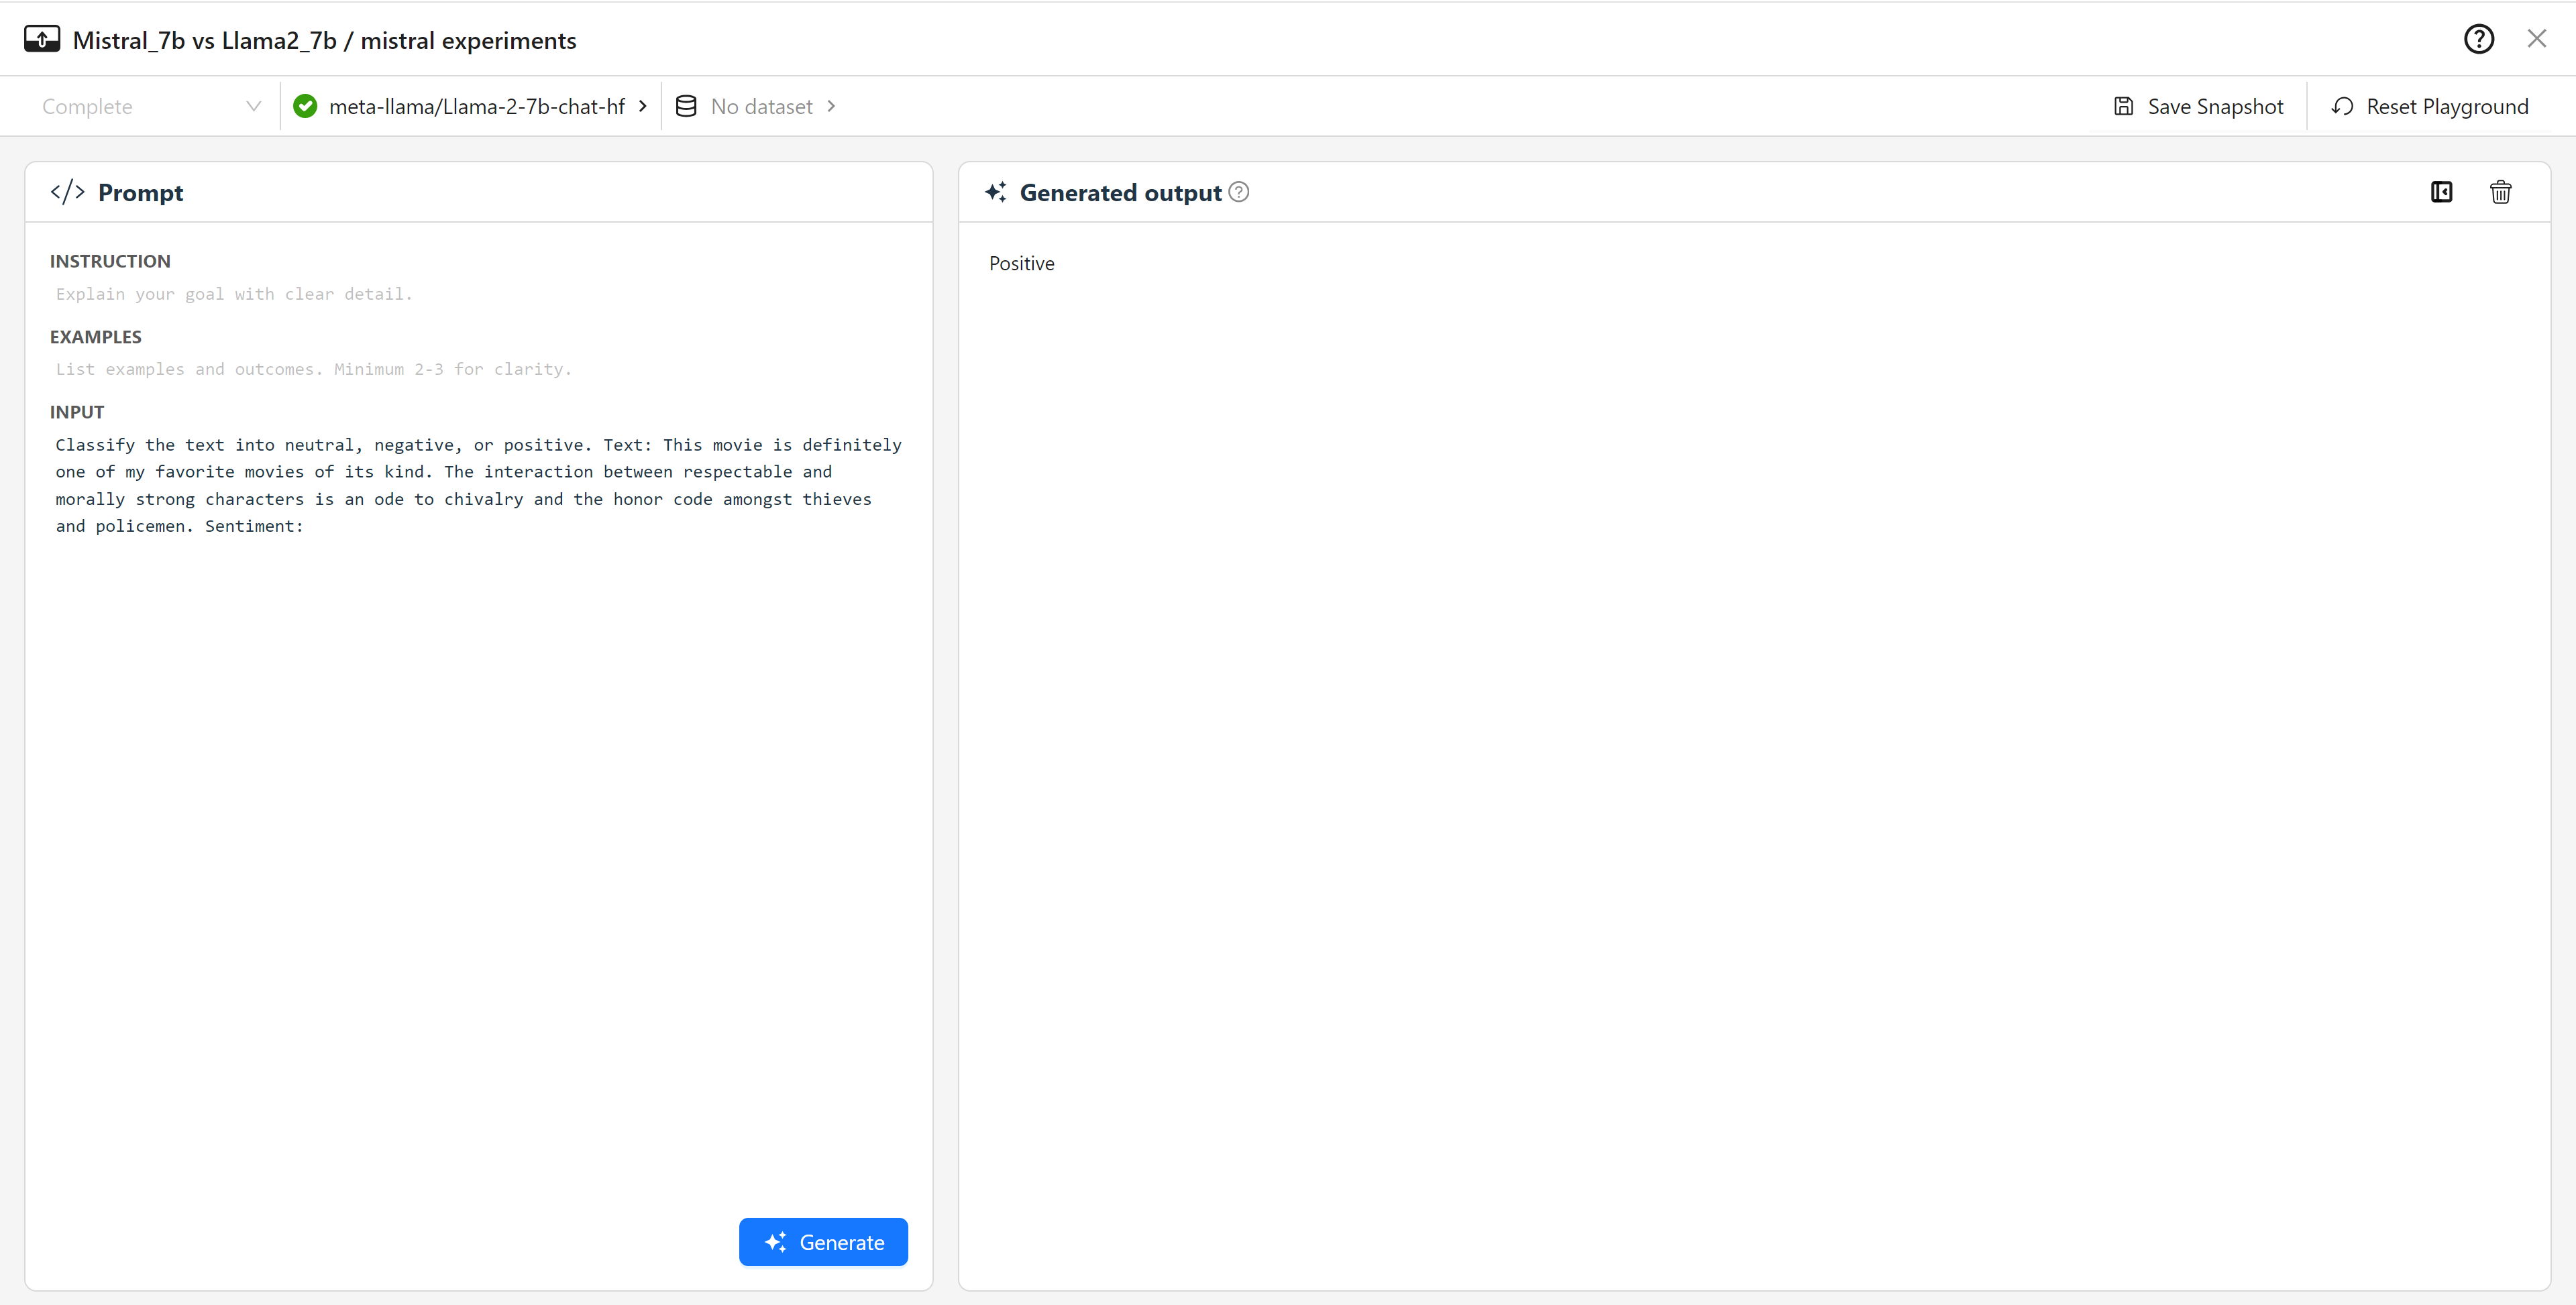The width and height of the screenshot is (2576, 1305).
Task: Click into the Examples input field
Action: point(479,369)
